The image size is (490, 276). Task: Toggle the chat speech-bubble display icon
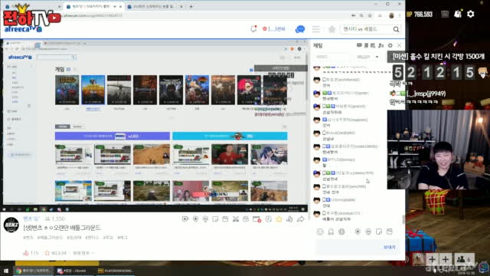pyautogui.click(x=359, y=45)
